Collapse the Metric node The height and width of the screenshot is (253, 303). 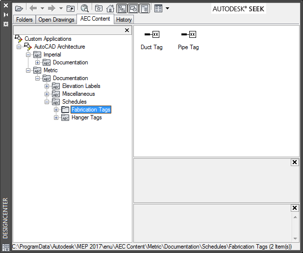point(28,70)
